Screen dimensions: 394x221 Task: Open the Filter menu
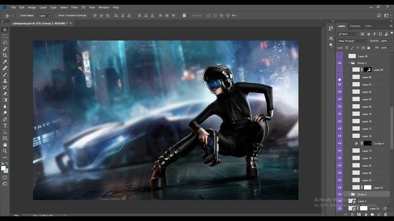(74, 7)
